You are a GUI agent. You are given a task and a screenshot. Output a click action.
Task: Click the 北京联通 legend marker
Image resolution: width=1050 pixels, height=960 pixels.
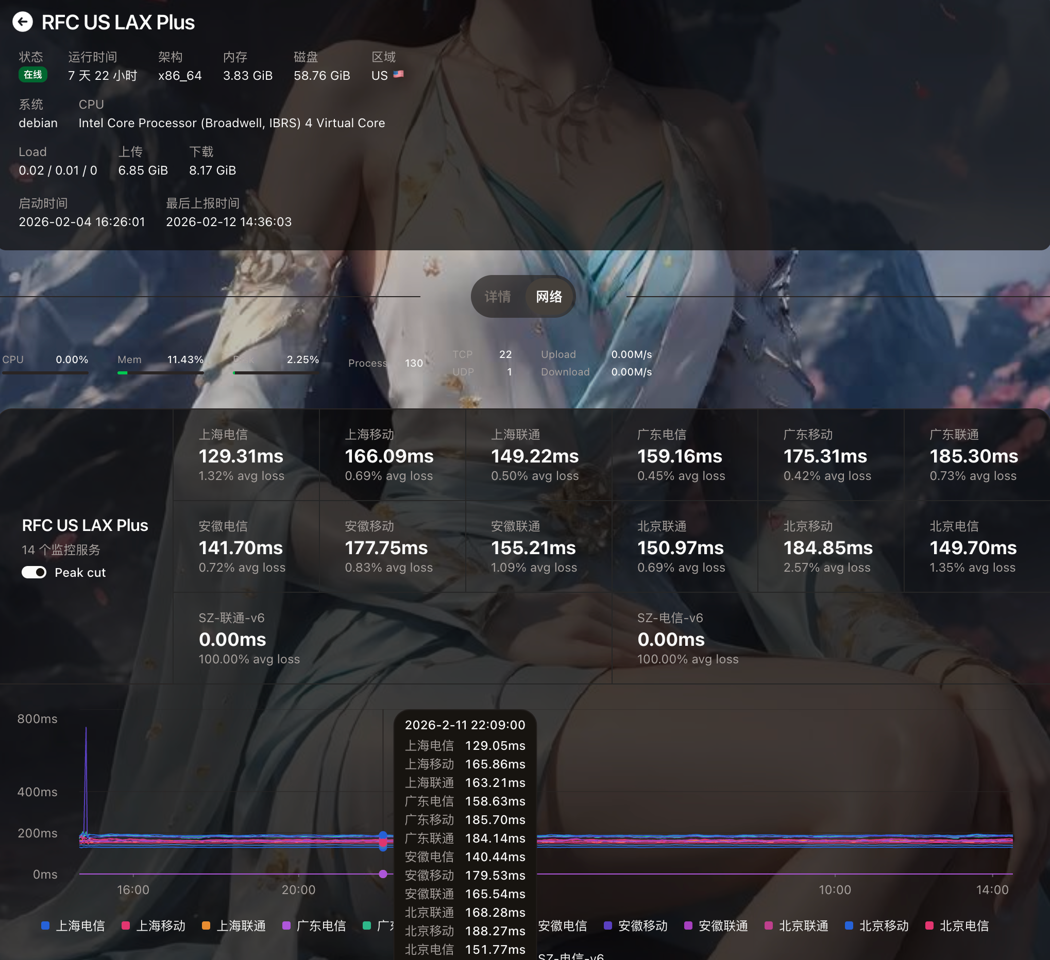pos(768,925)
